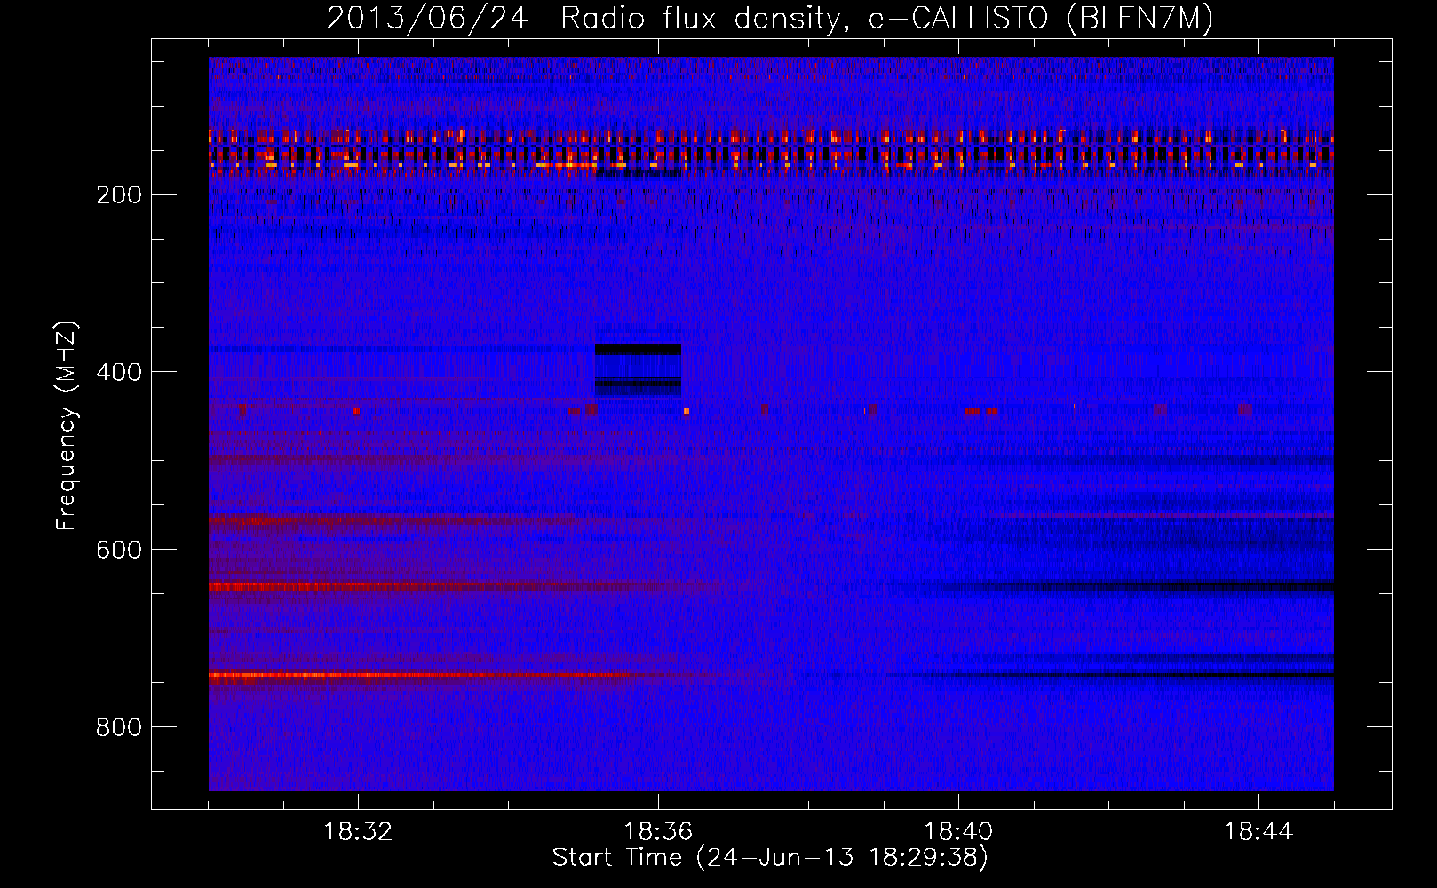The image size is (1437, 888).
Task: Click the 800 frequency tick label
Action: pos(119,727)
